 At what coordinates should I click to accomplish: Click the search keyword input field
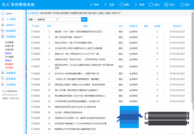pyautogui.click(x=70, y=20)
